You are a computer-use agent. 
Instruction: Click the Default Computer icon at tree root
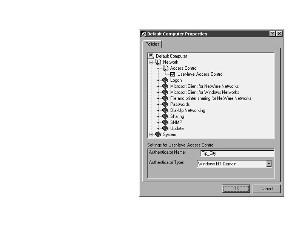pyautogui.click(x=151, y=56)
